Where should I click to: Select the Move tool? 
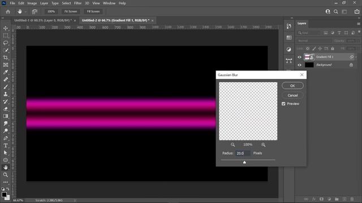6,28
